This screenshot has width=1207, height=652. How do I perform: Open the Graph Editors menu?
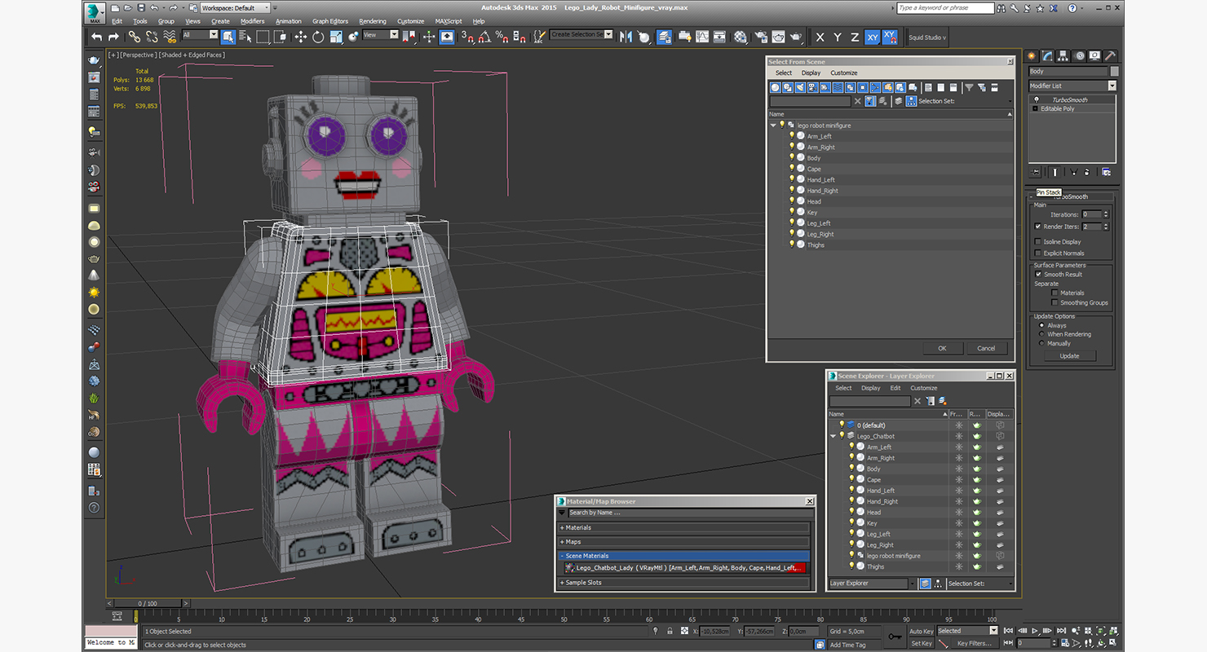coord(330,21)
